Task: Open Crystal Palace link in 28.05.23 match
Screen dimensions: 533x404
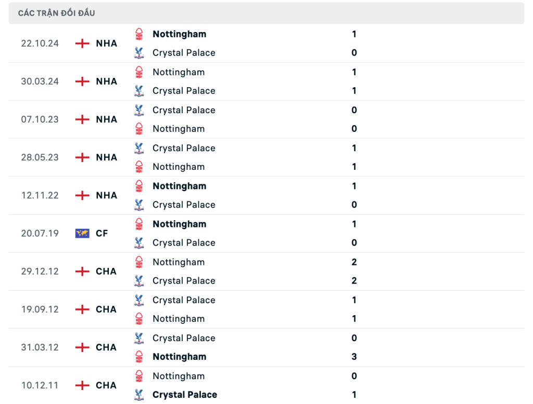Action: [x=184, y=148]
